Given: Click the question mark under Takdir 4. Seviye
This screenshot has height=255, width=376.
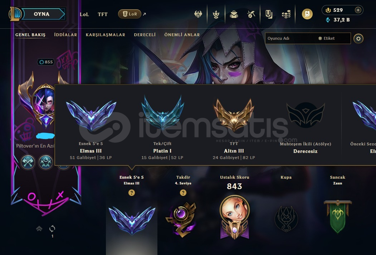Looking at the screenshot, I should 183,193.
